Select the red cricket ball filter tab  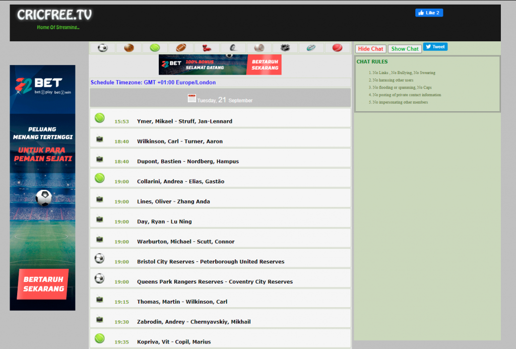tap(337, 48)
